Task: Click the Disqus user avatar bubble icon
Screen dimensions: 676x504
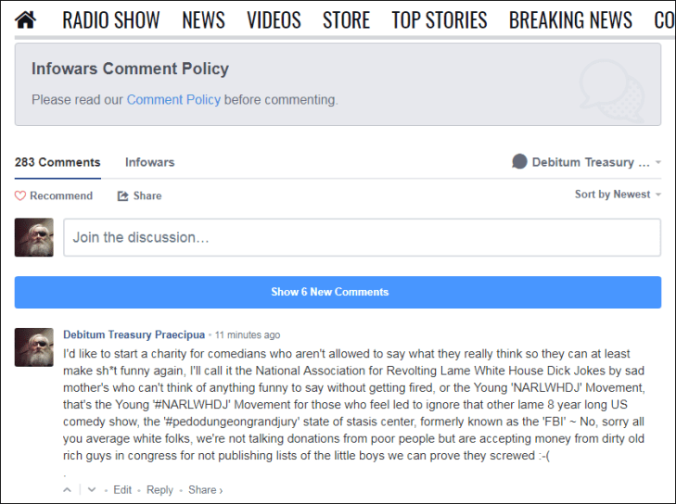Action: tap(519, 162)
